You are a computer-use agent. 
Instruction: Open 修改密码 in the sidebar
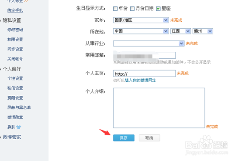click(x=15, y=30)
